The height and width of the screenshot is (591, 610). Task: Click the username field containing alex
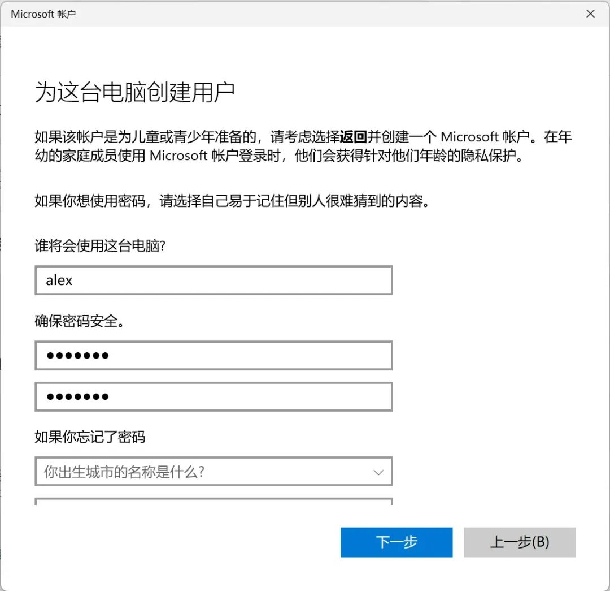(x=213, y=280)
